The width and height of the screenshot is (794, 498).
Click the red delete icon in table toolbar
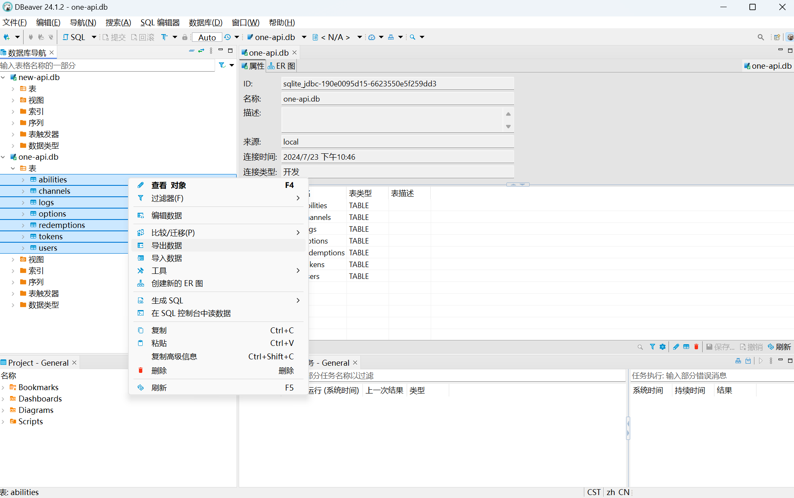click(x=696, y=347)
